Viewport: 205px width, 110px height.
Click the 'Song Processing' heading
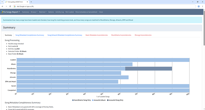pyautogui.click(x=12, y=40)
